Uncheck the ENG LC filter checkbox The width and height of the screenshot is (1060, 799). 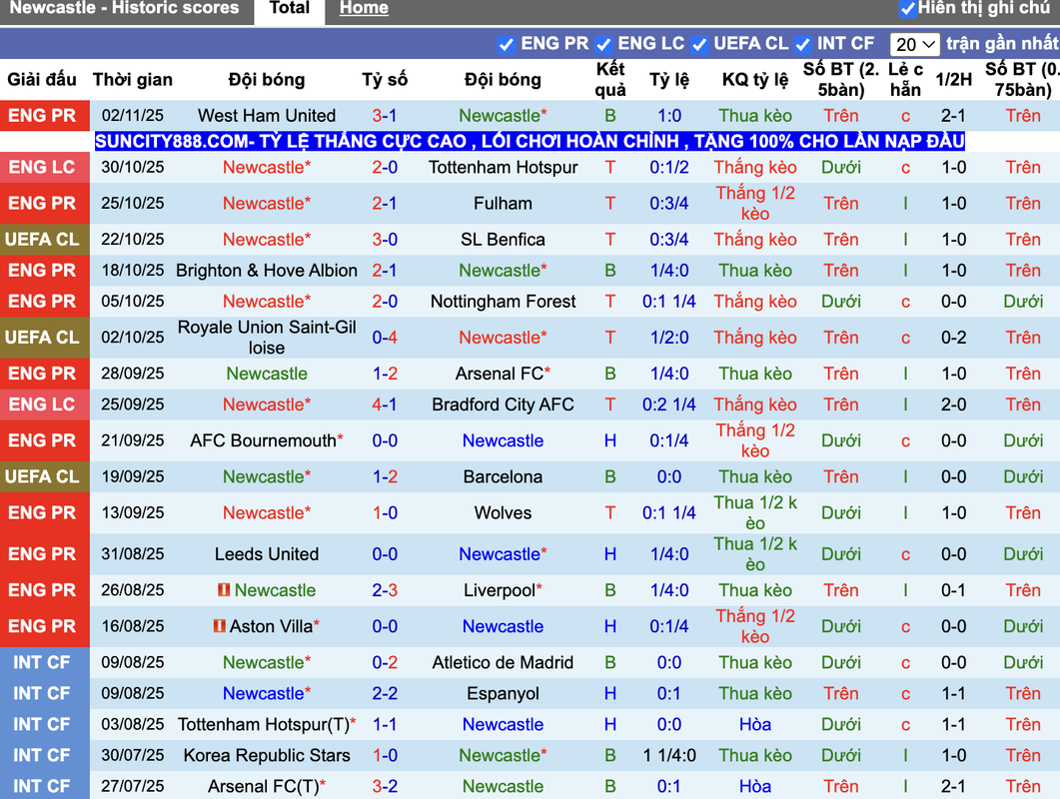pyautogui.click(x=603, y=45)
